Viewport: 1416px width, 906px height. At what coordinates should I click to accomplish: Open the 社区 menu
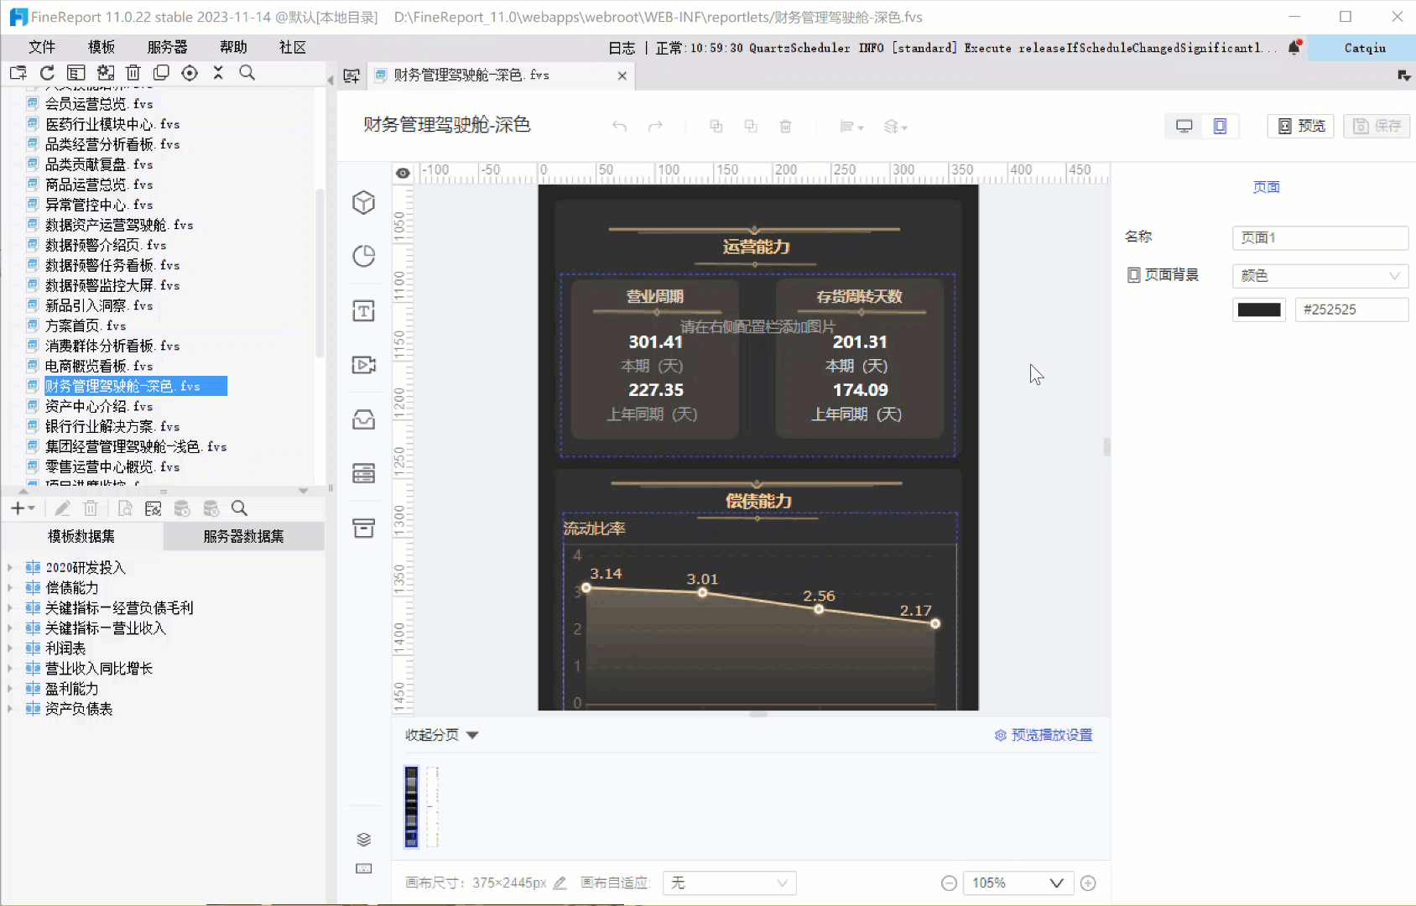click(293, 48)
